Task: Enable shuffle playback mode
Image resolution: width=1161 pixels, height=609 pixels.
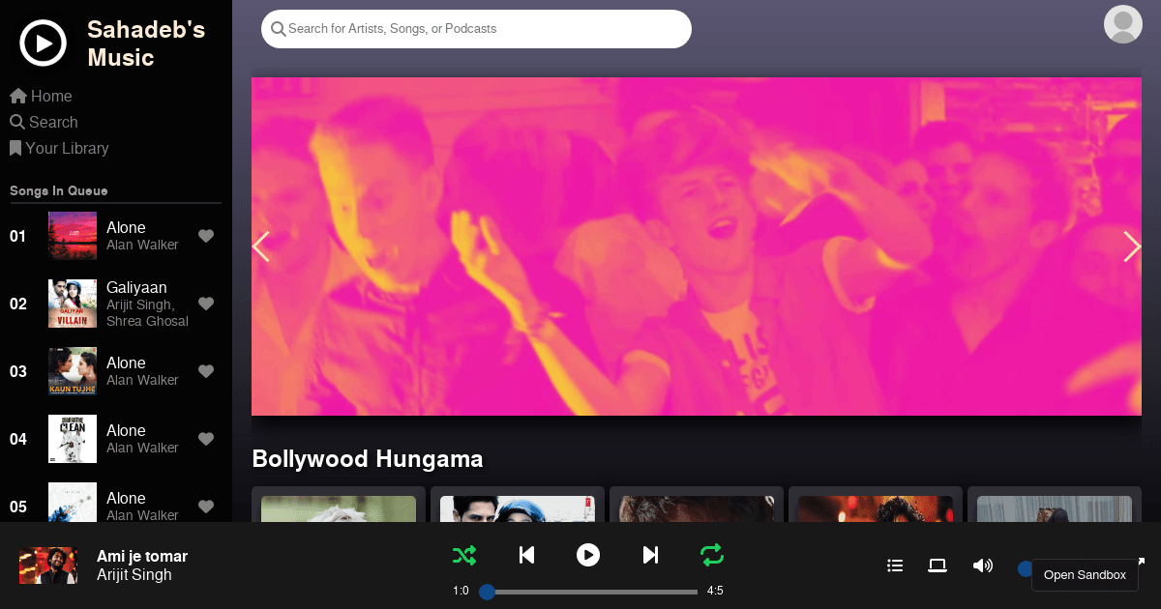Action: (464, 555)
